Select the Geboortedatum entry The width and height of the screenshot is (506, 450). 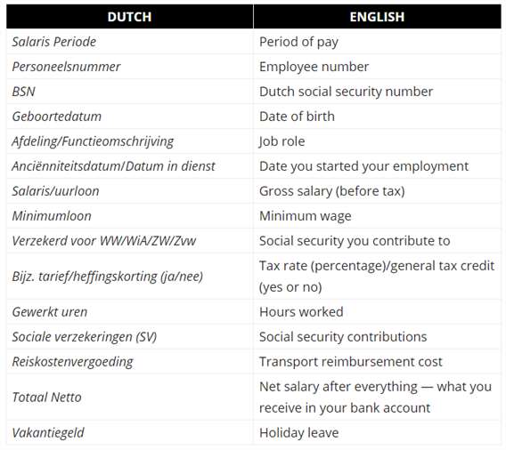pos(130,117)
